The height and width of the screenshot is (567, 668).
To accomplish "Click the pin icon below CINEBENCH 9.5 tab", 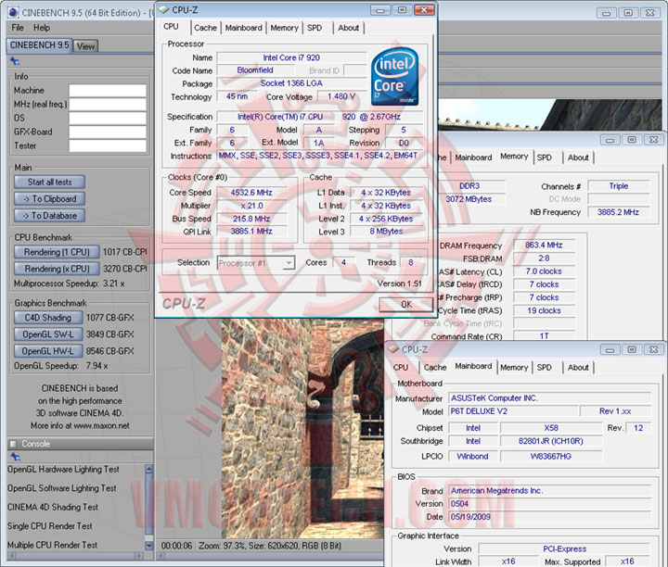I will click(15, 61).
